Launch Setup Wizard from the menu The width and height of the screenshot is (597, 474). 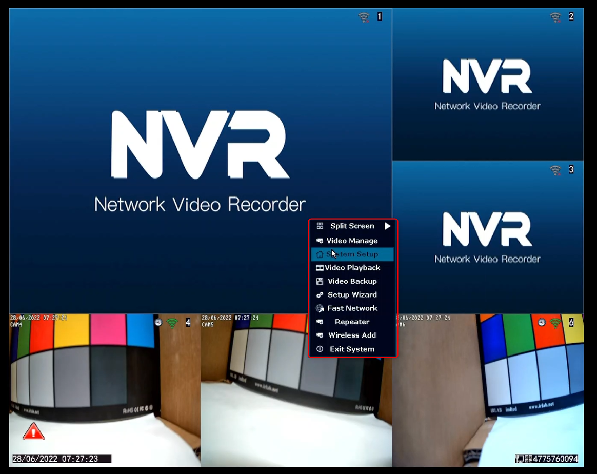point(352,294)
